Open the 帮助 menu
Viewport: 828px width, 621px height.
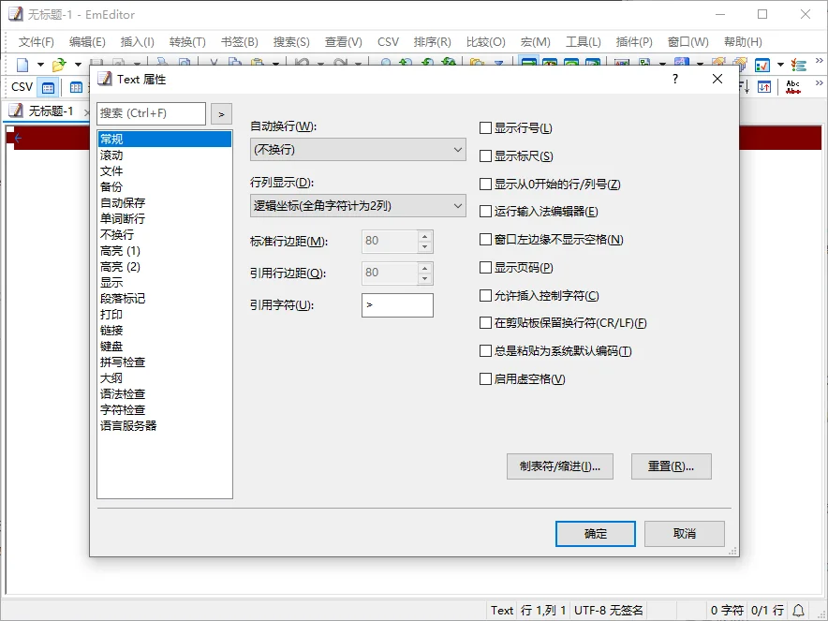point(743,42)
